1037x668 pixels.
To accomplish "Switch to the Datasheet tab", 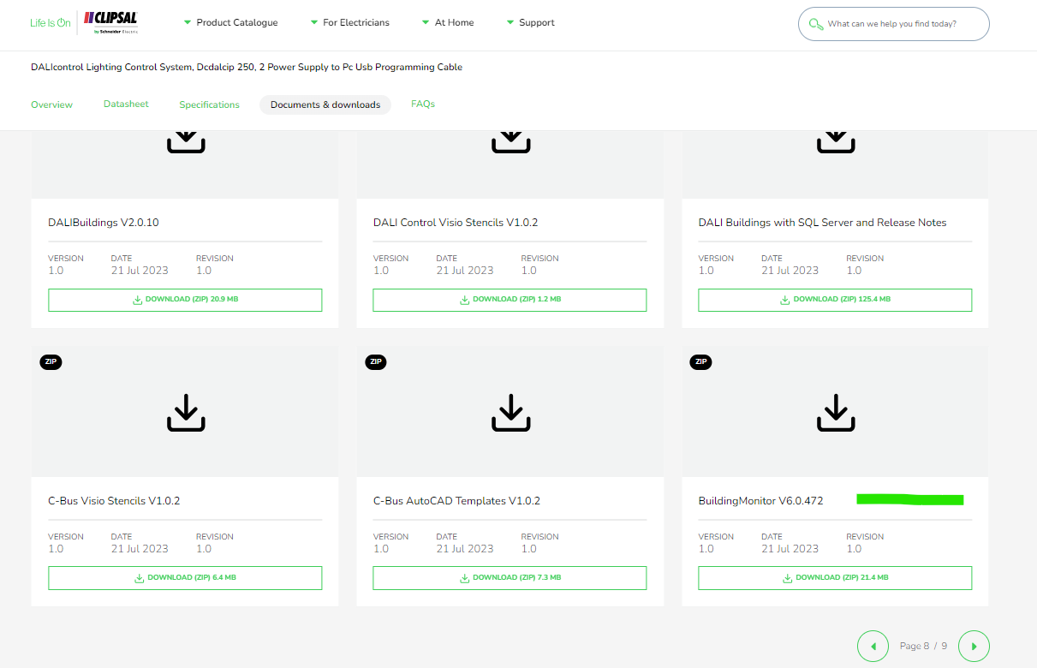I will pyautogui.click(x=126, y=104).
